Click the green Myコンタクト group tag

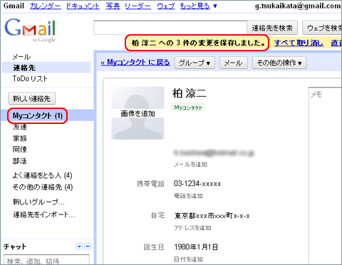(188, 108)
